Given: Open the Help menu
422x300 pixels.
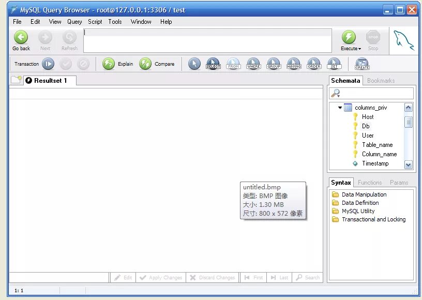Looking at the screenshot, I should tap(166, 22).
